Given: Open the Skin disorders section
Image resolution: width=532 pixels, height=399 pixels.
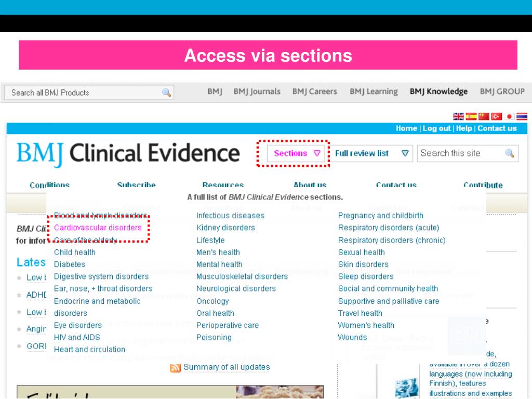Looking at the screenshot, I should [x=363, y=264].
